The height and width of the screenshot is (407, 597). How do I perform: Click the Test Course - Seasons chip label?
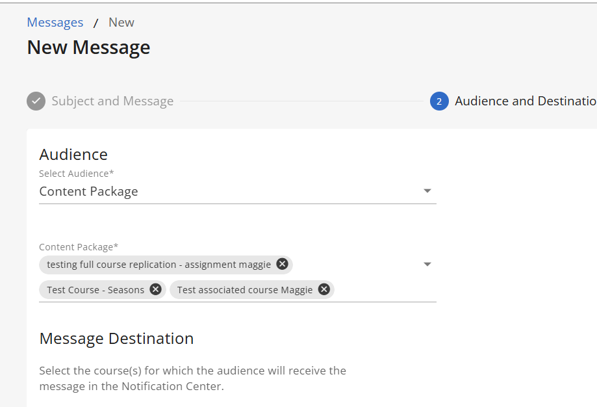[95, 290]
